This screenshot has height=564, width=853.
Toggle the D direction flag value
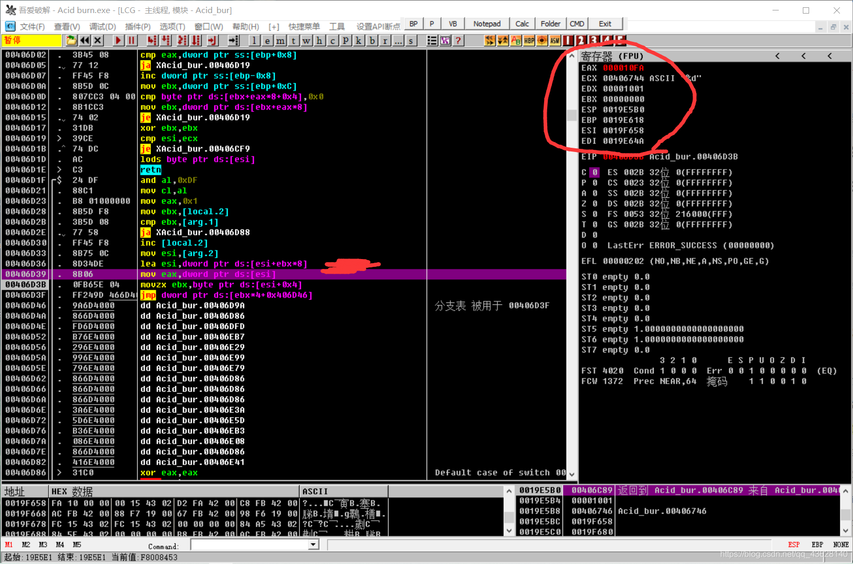click(x=595, y=235)
